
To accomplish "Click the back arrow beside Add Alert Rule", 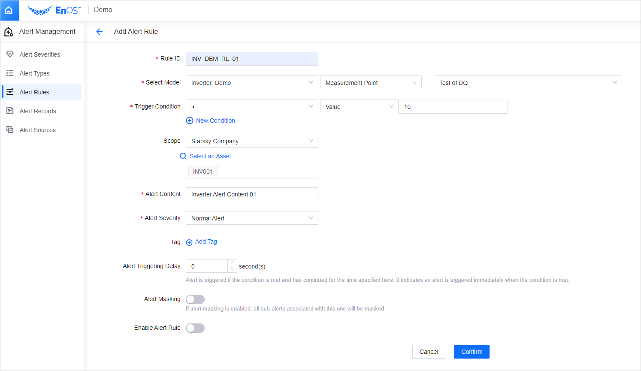I will [x=100, y=32].
